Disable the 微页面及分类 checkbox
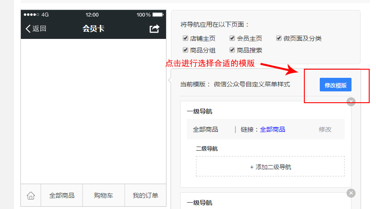The width and height of the screenshot is (376, 209). click(x=279, y=38)
